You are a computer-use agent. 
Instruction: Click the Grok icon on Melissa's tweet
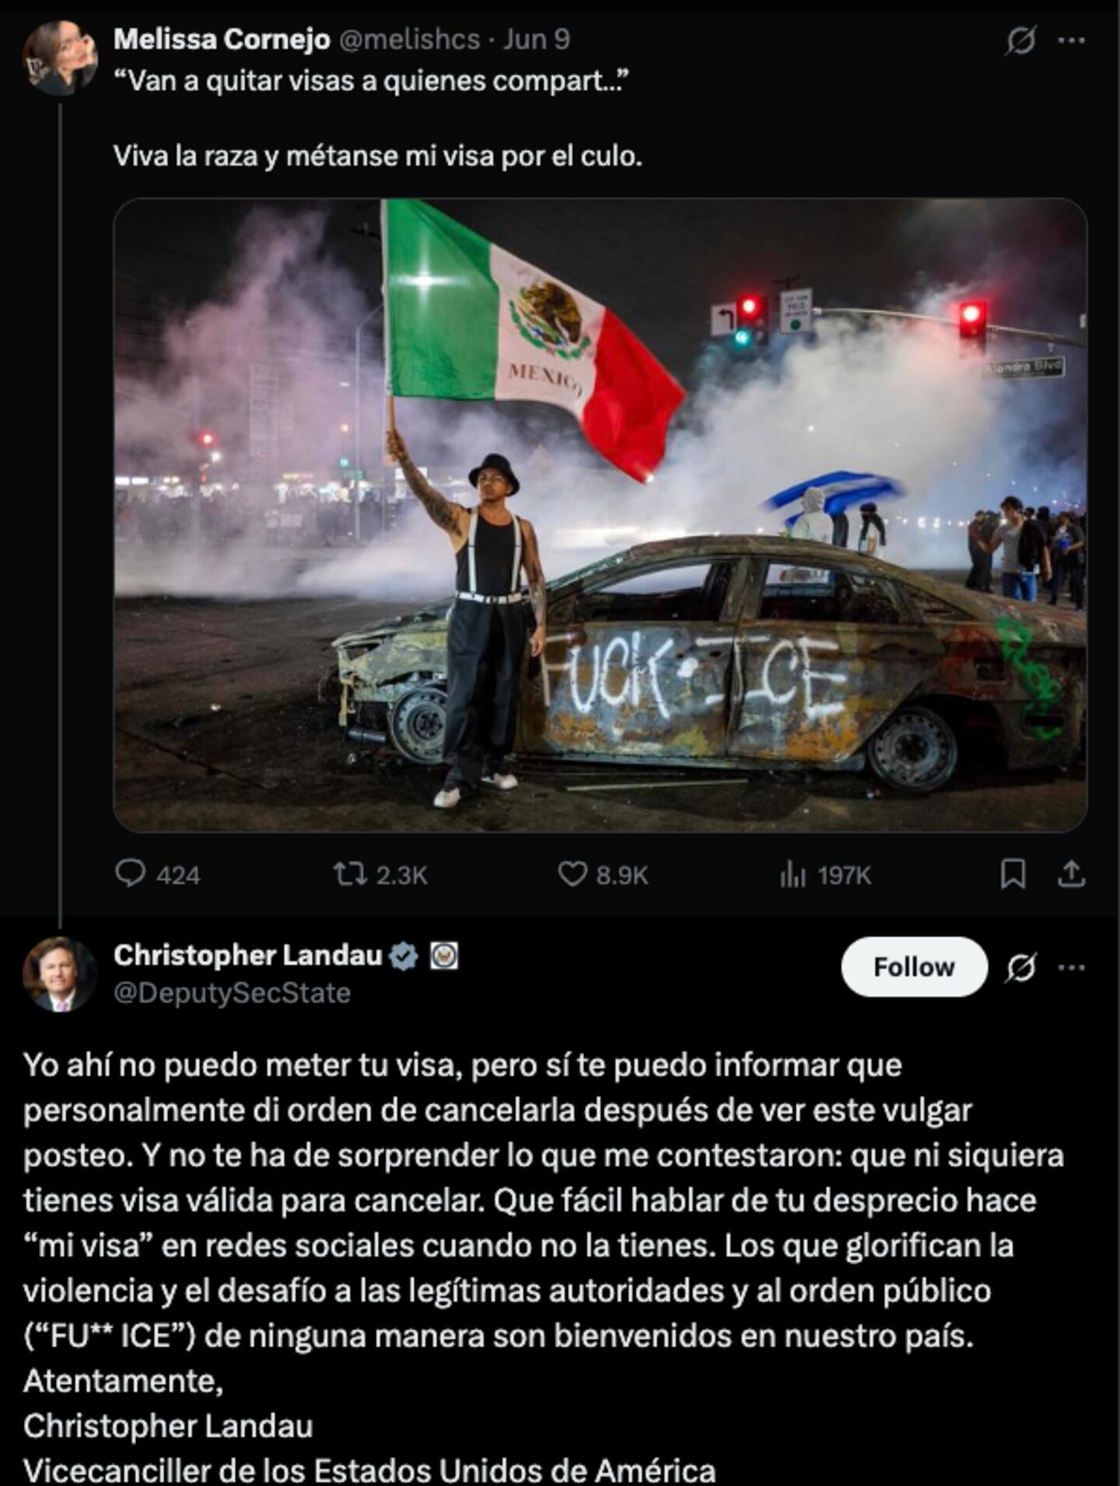1020,40
